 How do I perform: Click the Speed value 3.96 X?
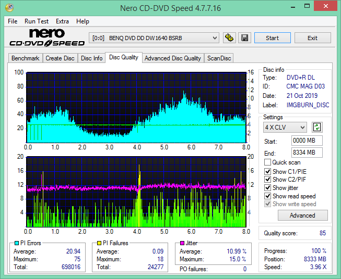[x=318, y=267]
